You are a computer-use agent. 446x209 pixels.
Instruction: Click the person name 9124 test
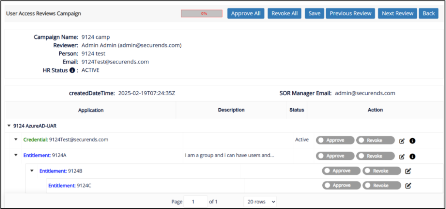93,53
